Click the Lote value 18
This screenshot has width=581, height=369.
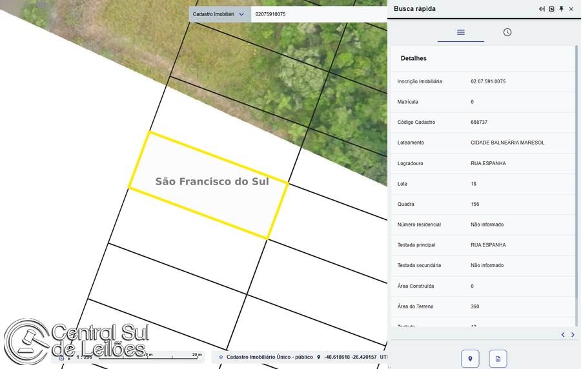474,184
